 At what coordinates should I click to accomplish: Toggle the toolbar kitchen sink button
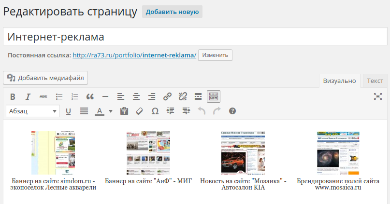(x=214, y=96)
